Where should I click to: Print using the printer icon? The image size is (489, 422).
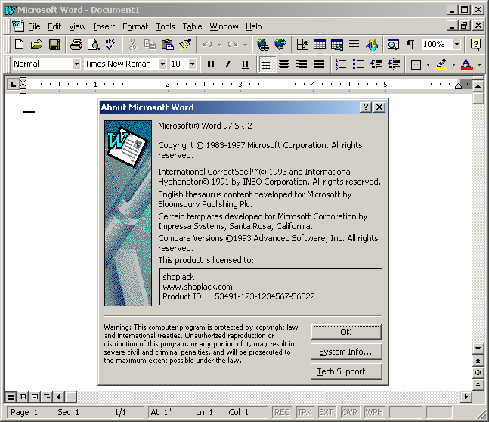(76, 45)
